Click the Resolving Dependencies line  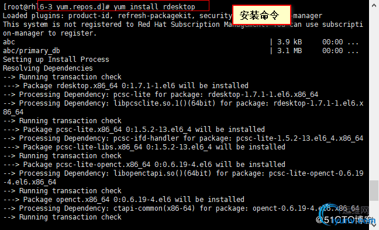(48, 68)
